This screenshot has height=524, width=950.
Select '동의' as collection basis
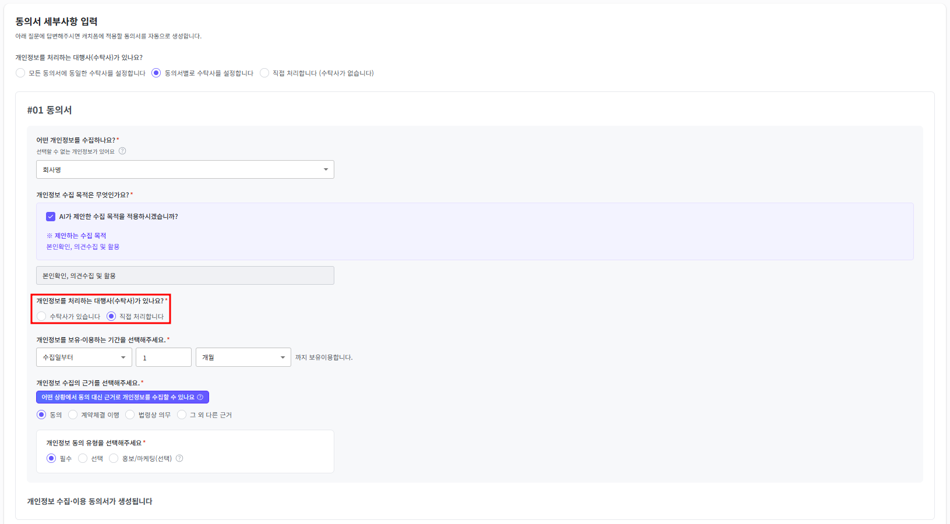point(41,415)
